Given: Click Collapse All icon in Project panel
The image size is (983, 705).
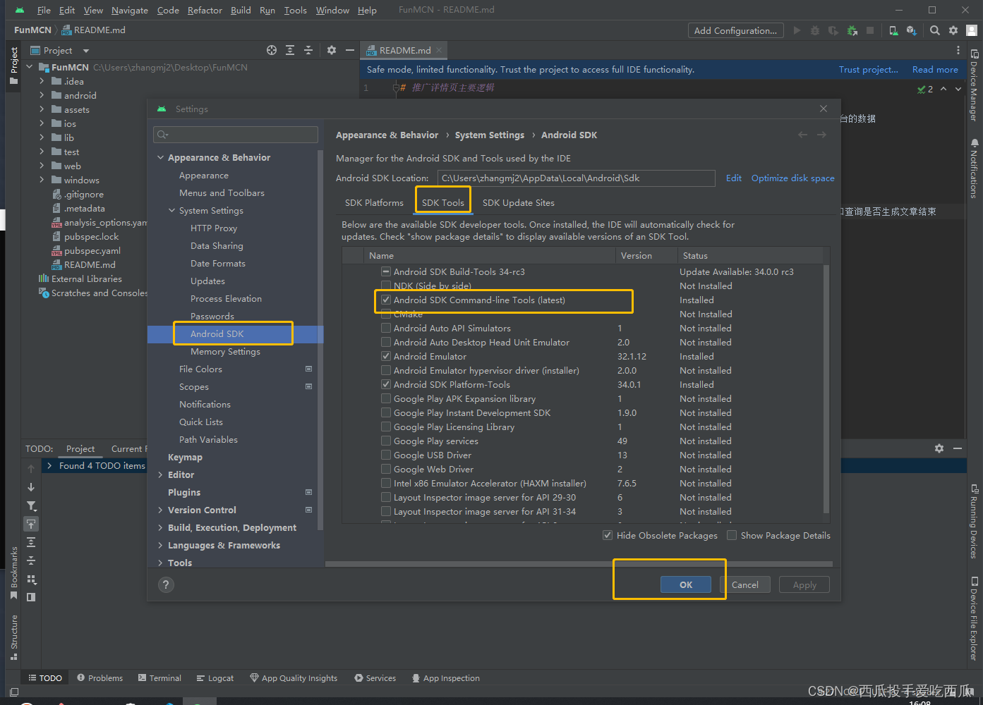Looking at the screenshot, I should coord(308,50).
